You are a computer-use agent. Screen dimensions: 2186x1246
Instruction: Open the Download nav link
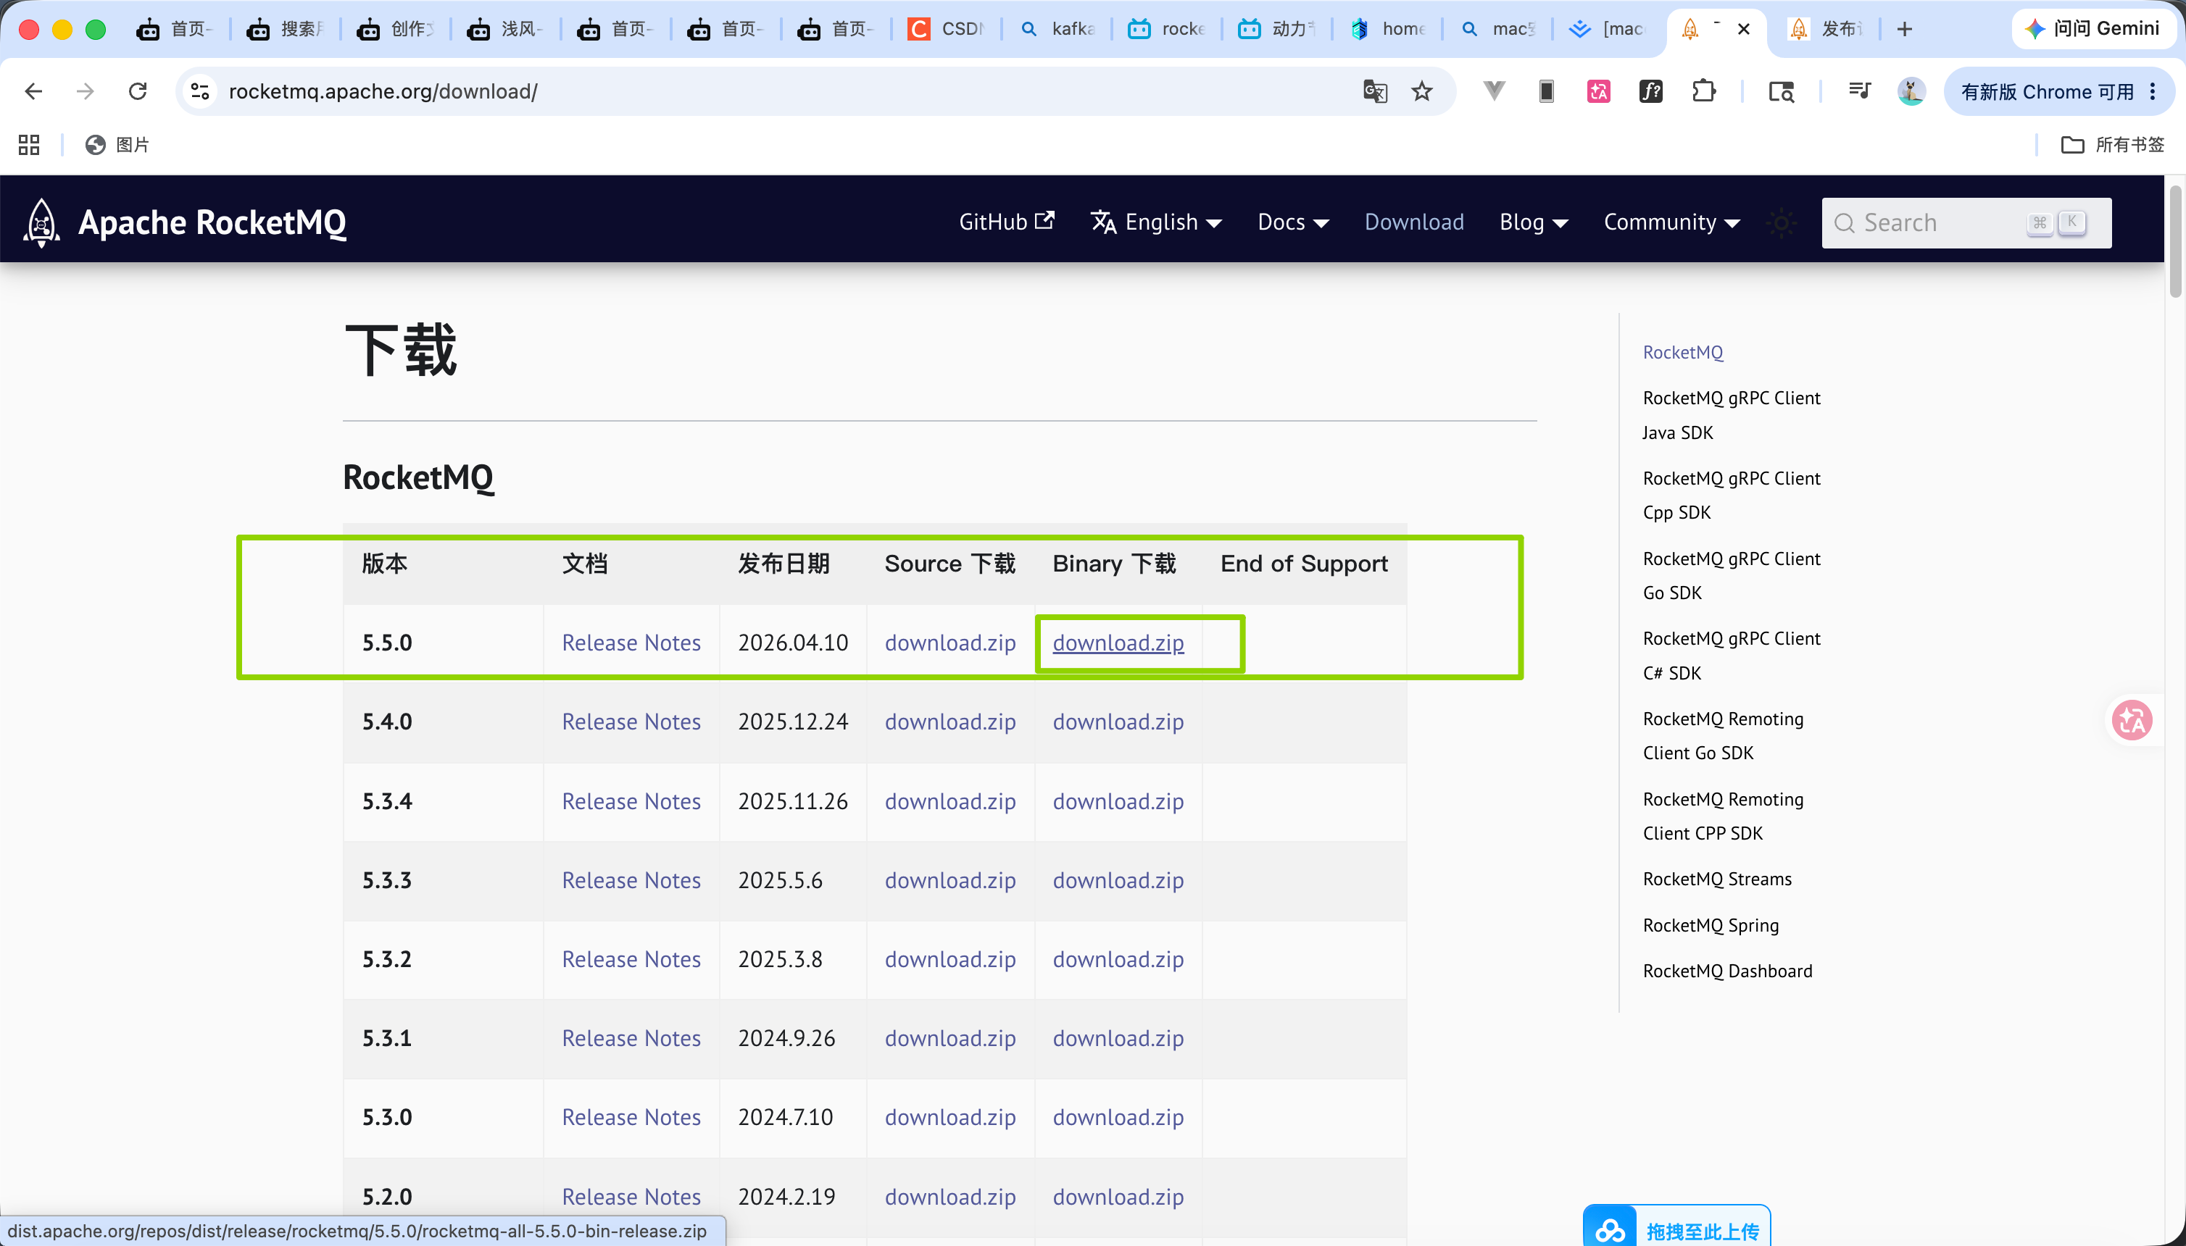(x=1413, y=222)
